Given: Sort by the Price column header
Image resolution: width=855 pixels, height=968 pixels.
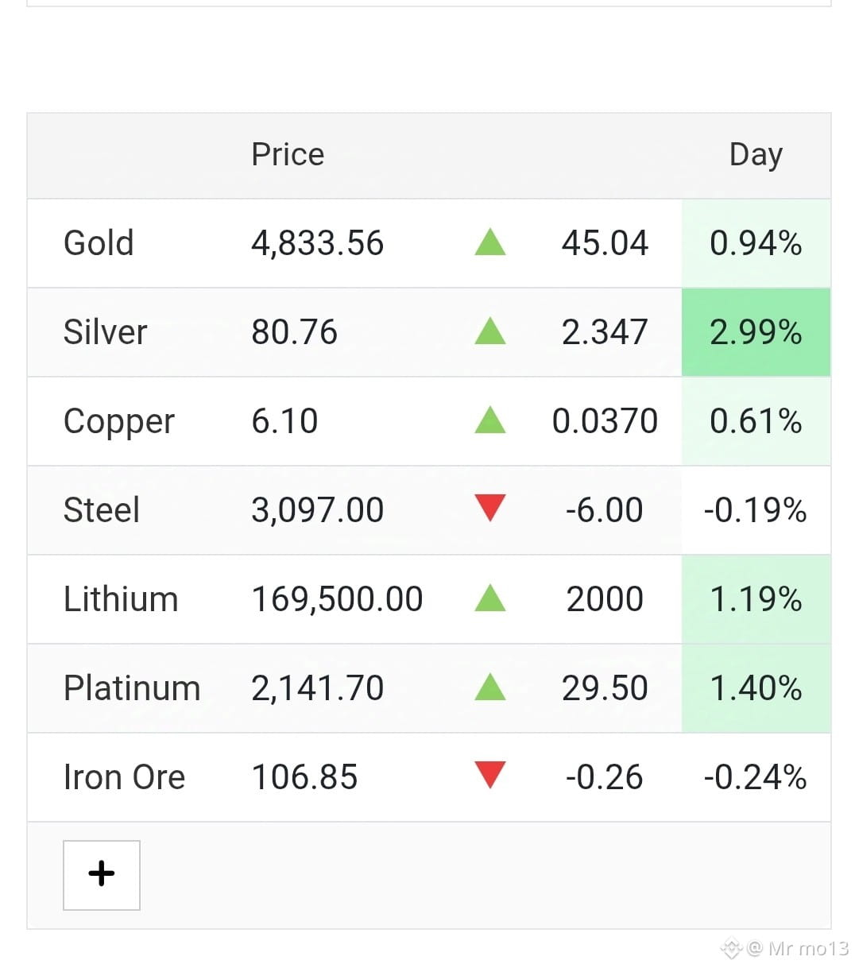Looking at the screenshot, I should click(288, 154).
